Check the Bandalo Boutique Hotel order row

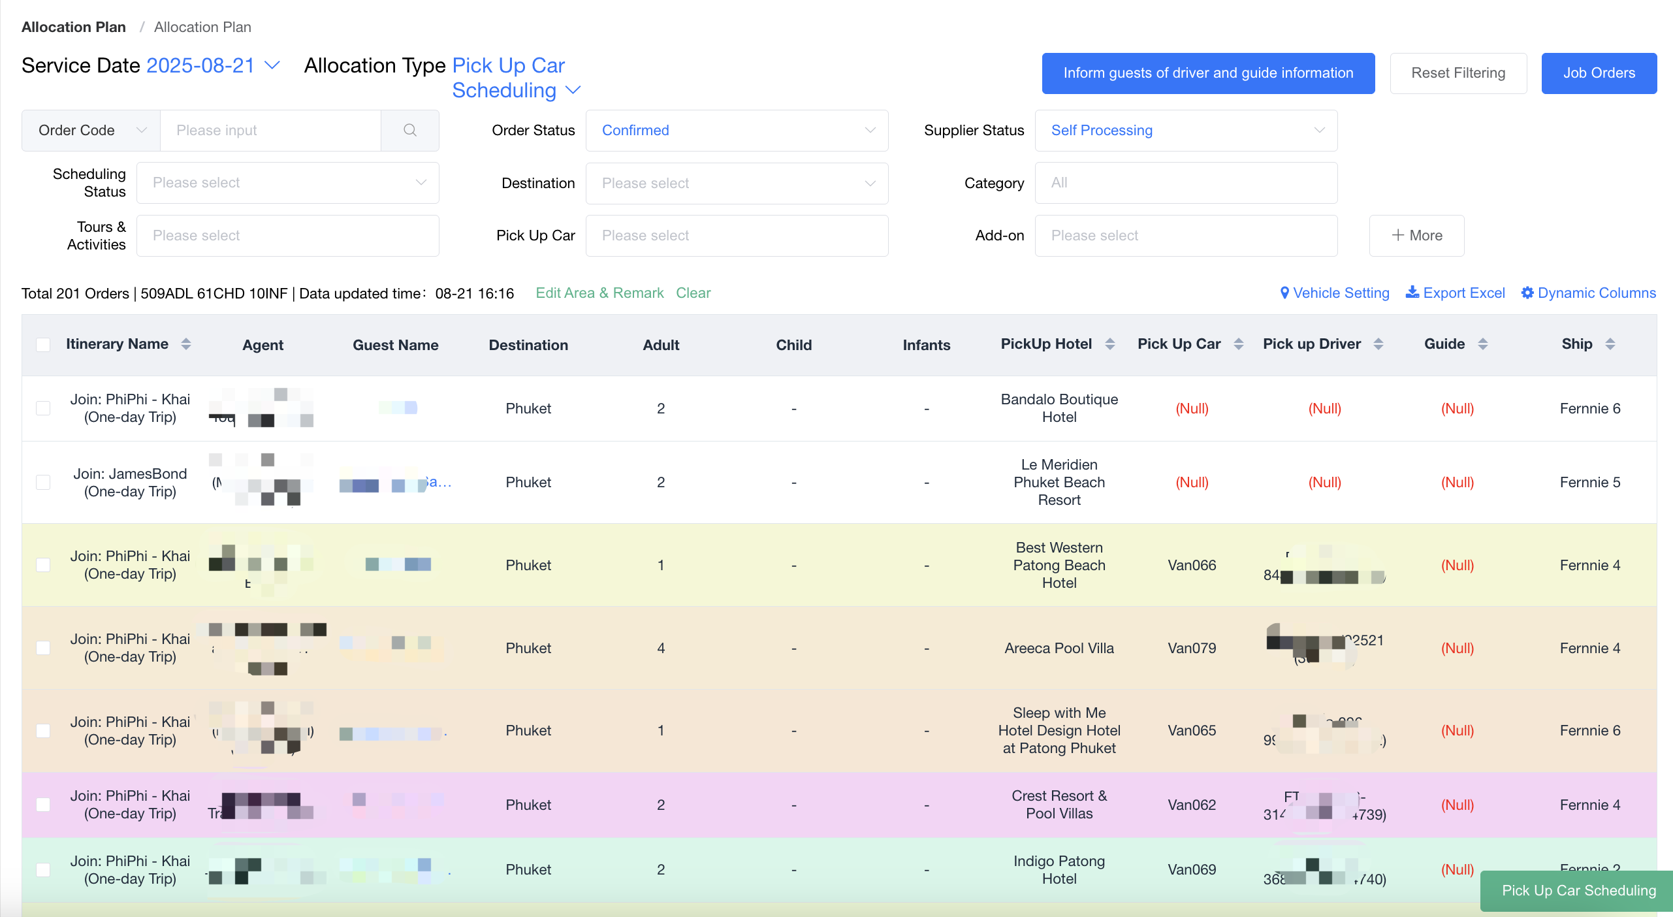[43, 408]
